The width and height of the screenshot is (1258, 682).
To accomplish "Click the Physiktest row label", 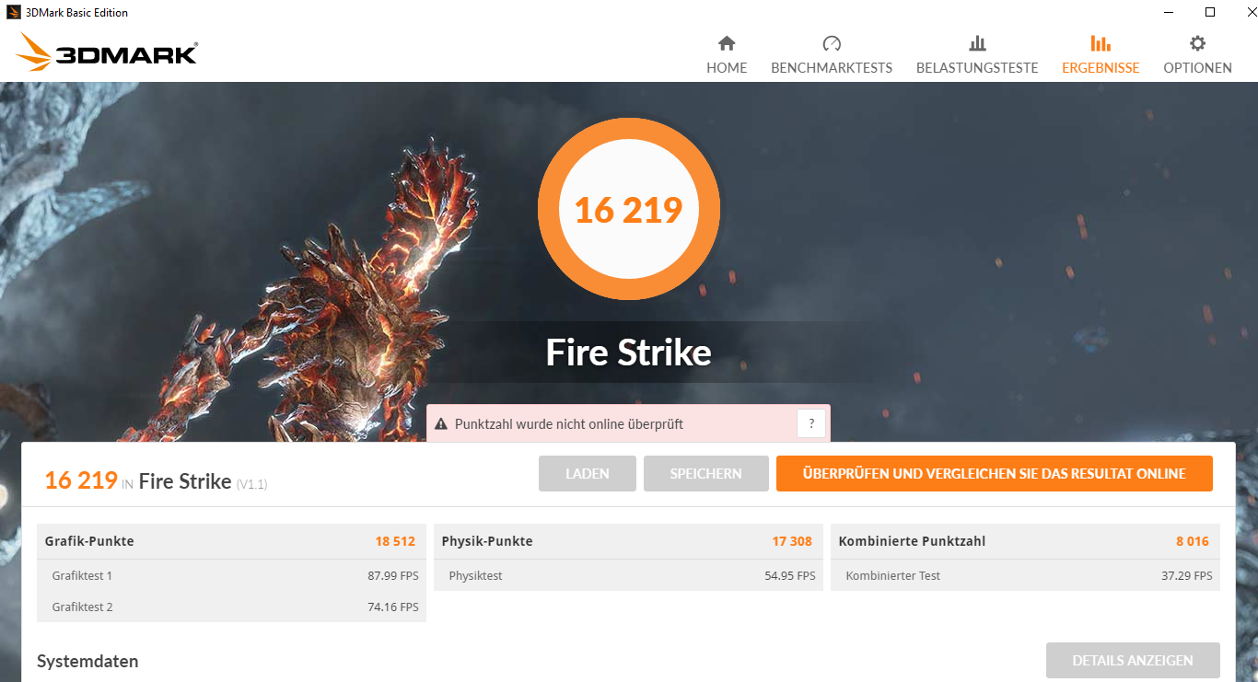I will [475, 576].
